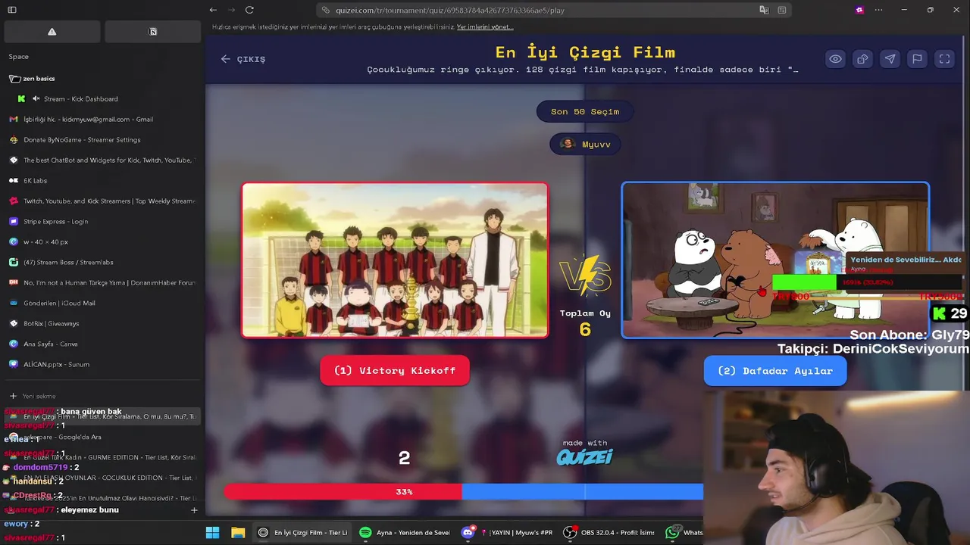The height and width of the screenshot is (545, 970).
Task: Mute the Kick Dashboard tab audio icon
Action: pyautogui.click(x=36, y=99)
